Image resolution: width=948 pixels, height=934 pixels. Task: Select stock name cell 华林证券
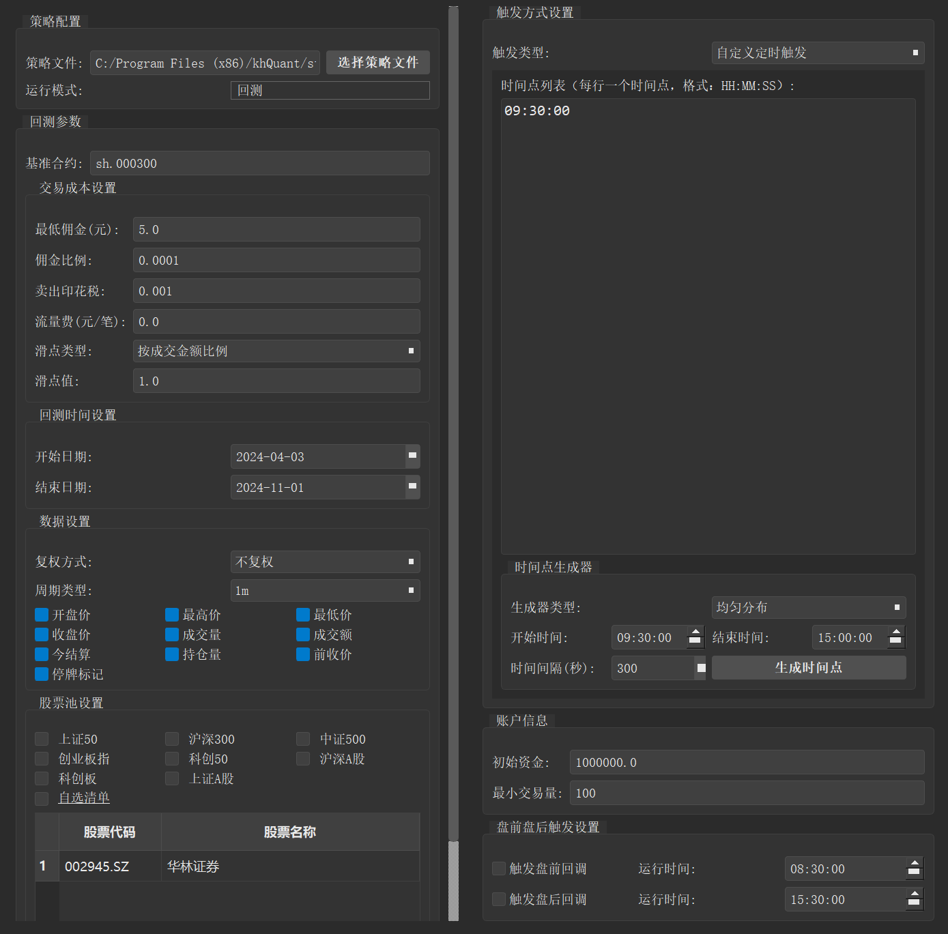tap(290, 866)
